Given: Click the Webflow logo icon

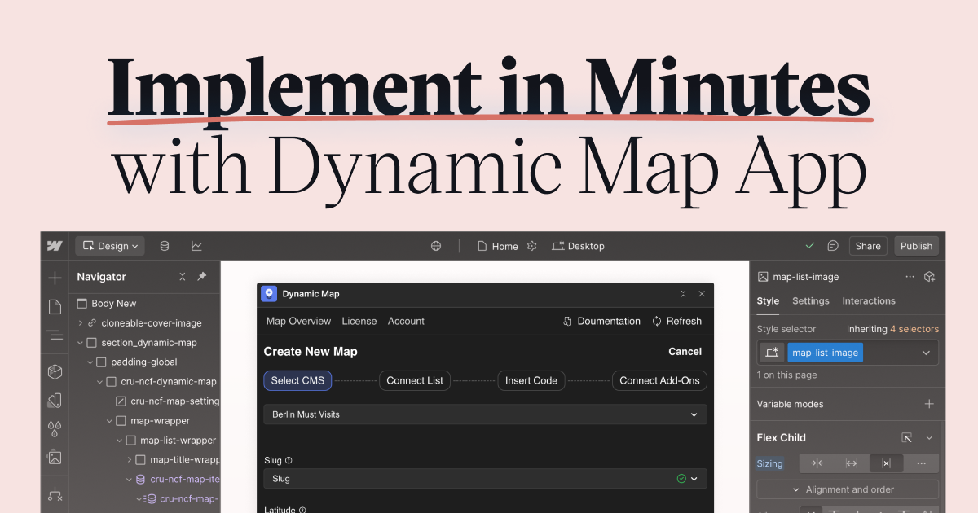Looking at the screenshot, I should coord(54,245).
